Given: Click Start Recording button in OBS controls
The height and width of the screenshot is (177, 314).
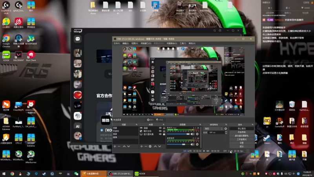Looking at the screenshot, I should [x=242, y=132].
